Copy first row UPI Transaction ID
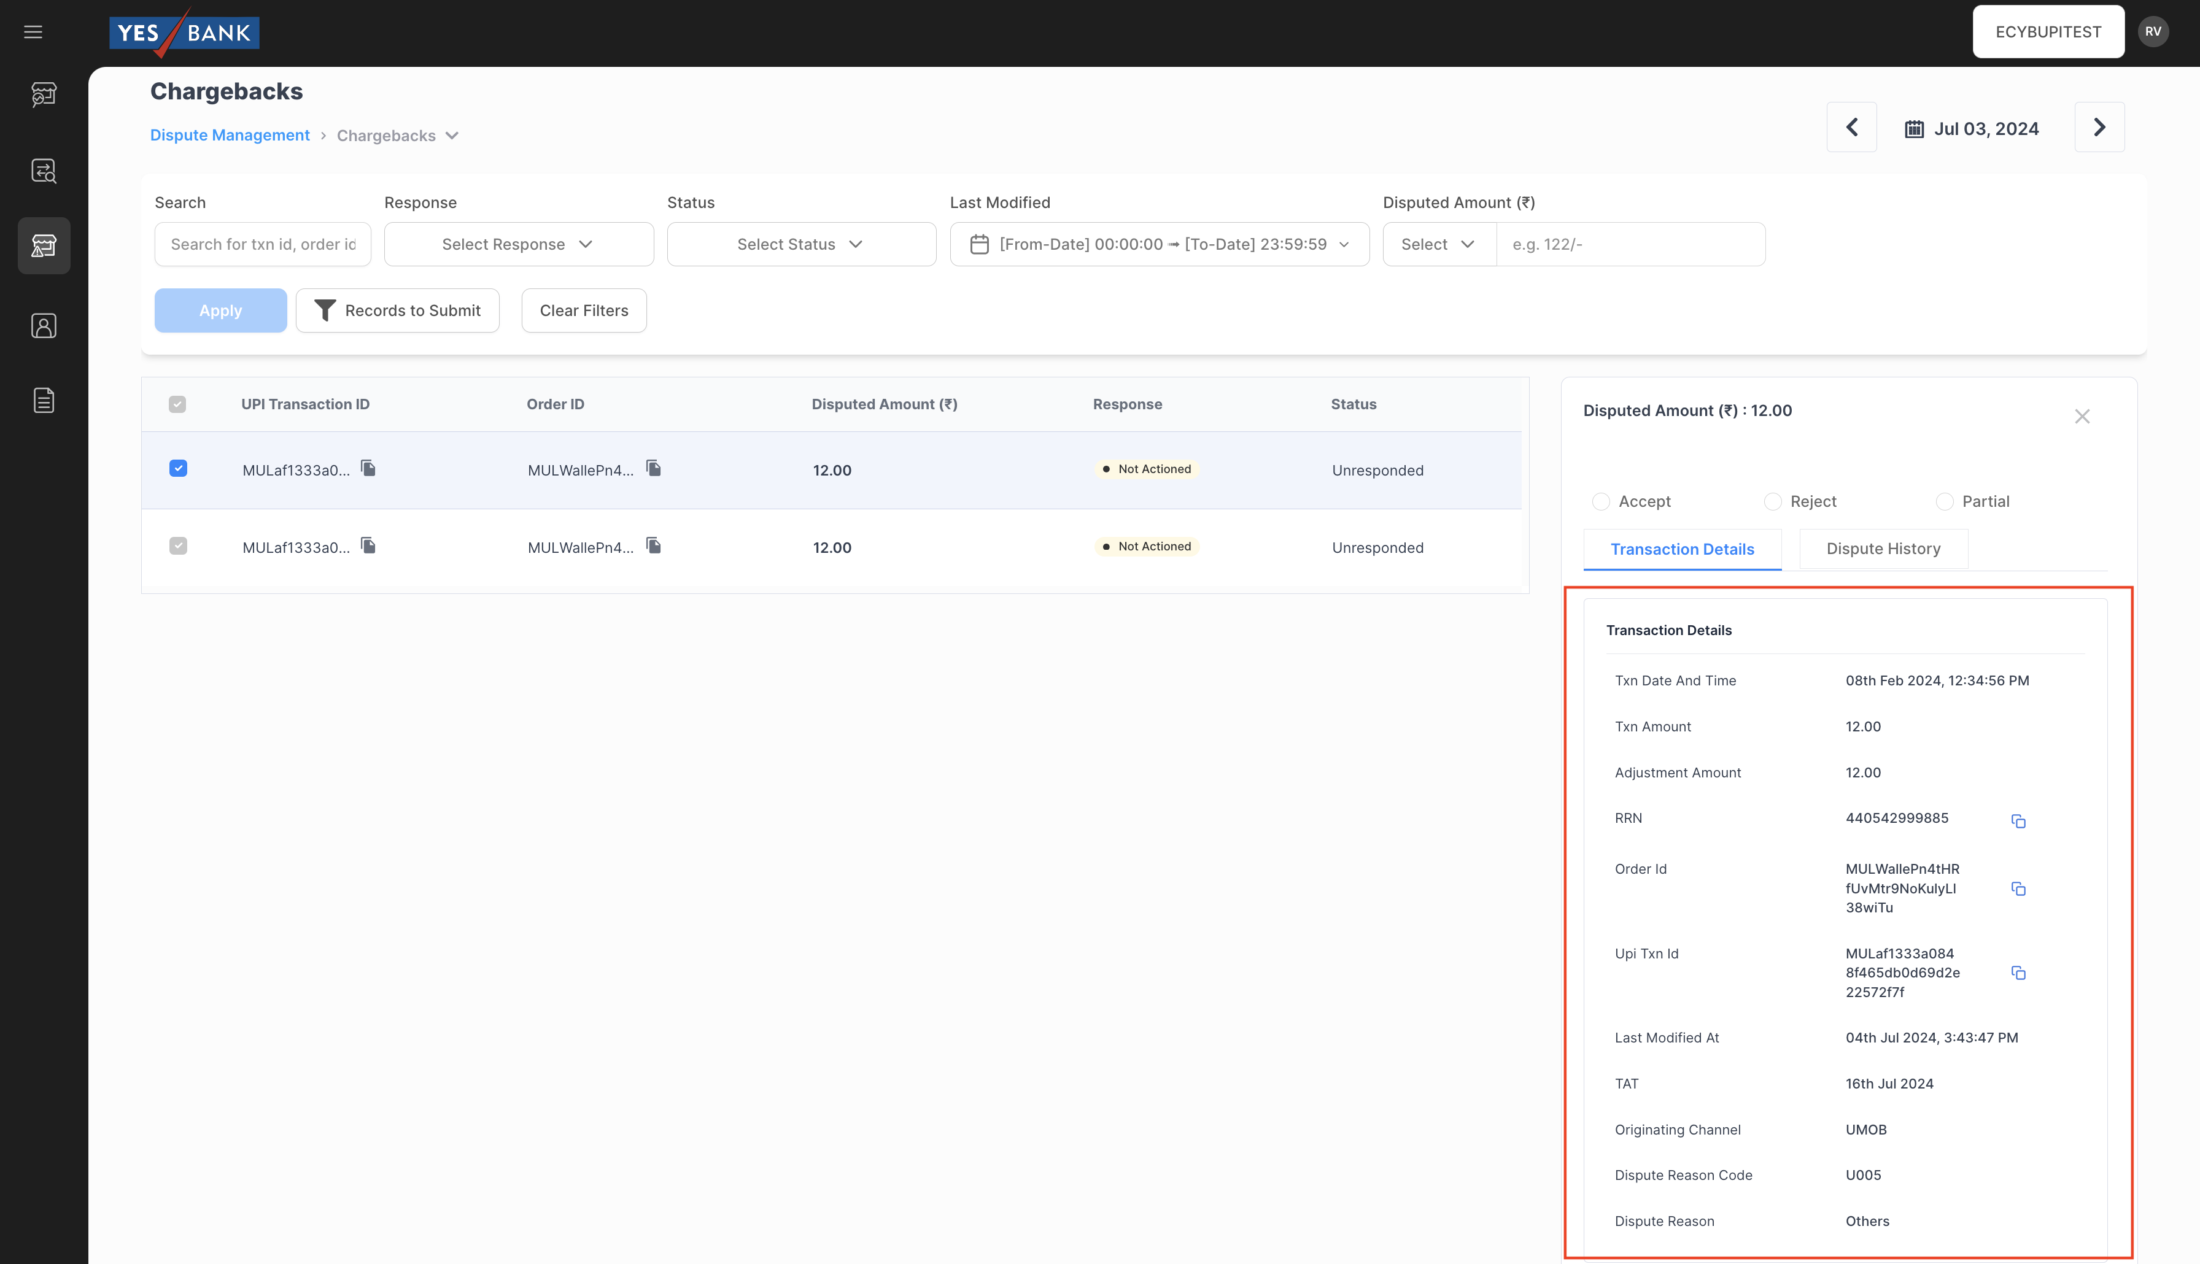 pyautogui.click(x=368, y=469)
